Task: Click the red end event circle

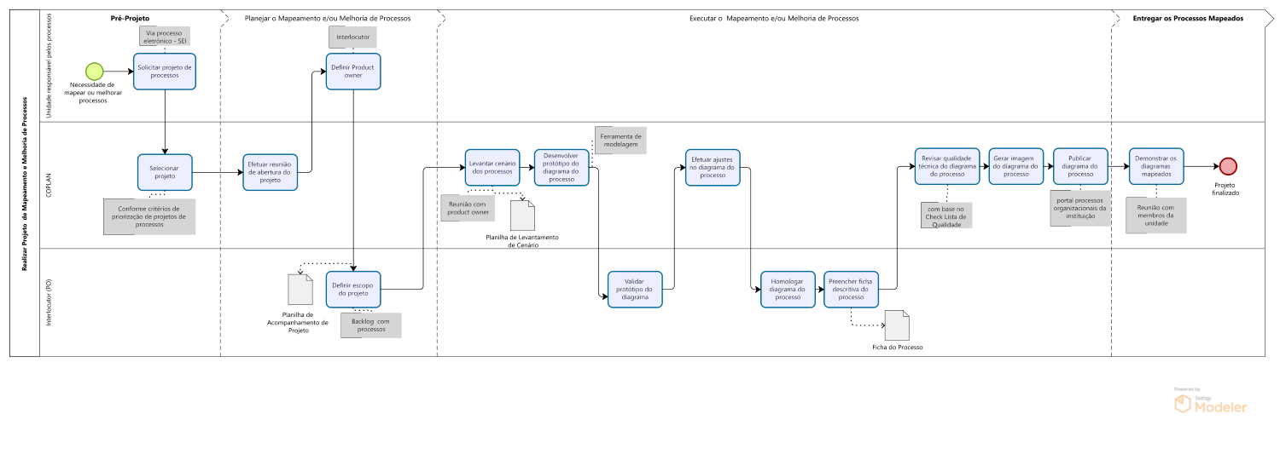Action: tap(1228, 166)
